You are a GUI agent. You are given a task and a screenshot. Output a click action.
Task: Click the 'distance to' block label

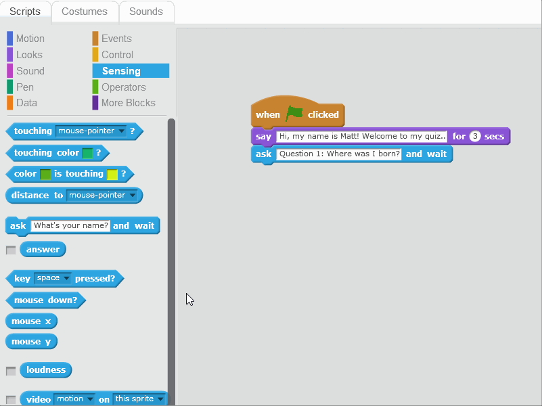coord(37,196)
